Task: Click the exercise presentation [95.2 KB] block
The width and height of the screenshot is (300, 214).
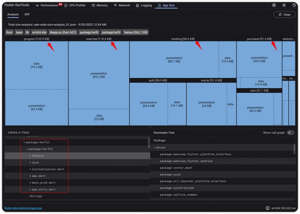Action: click(99, 75)
